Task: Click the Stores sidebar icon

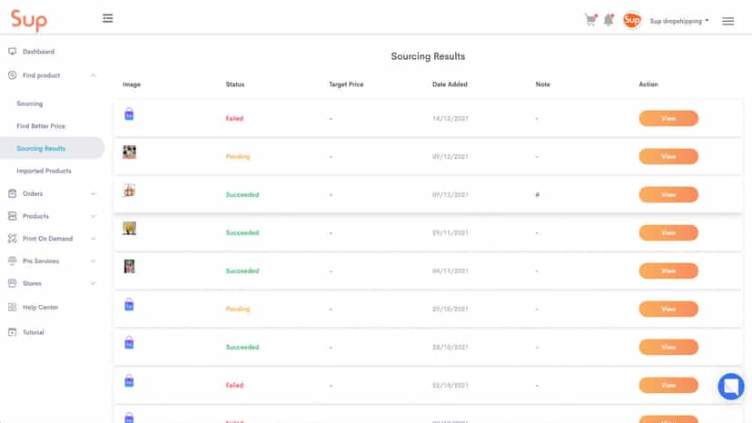Action: pos(13,283)
